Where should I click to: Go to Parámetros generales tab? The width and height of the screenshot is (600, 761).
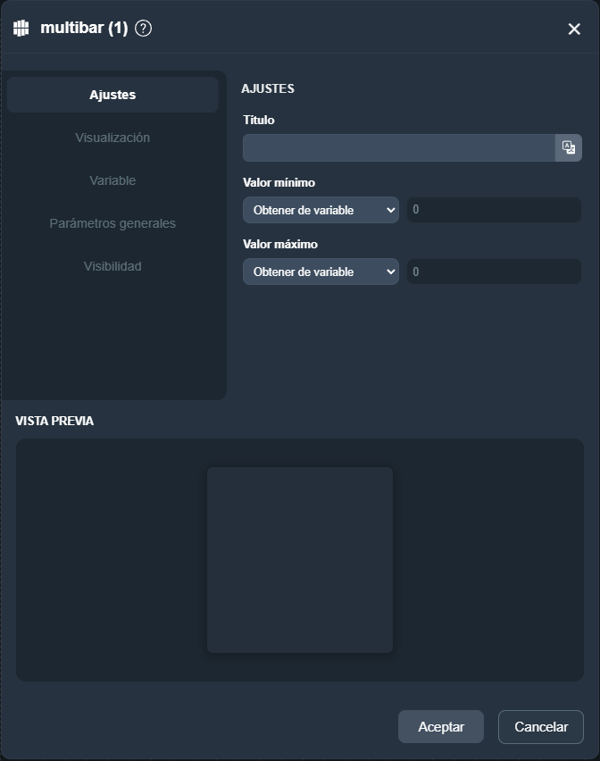(x=112, y=223)
